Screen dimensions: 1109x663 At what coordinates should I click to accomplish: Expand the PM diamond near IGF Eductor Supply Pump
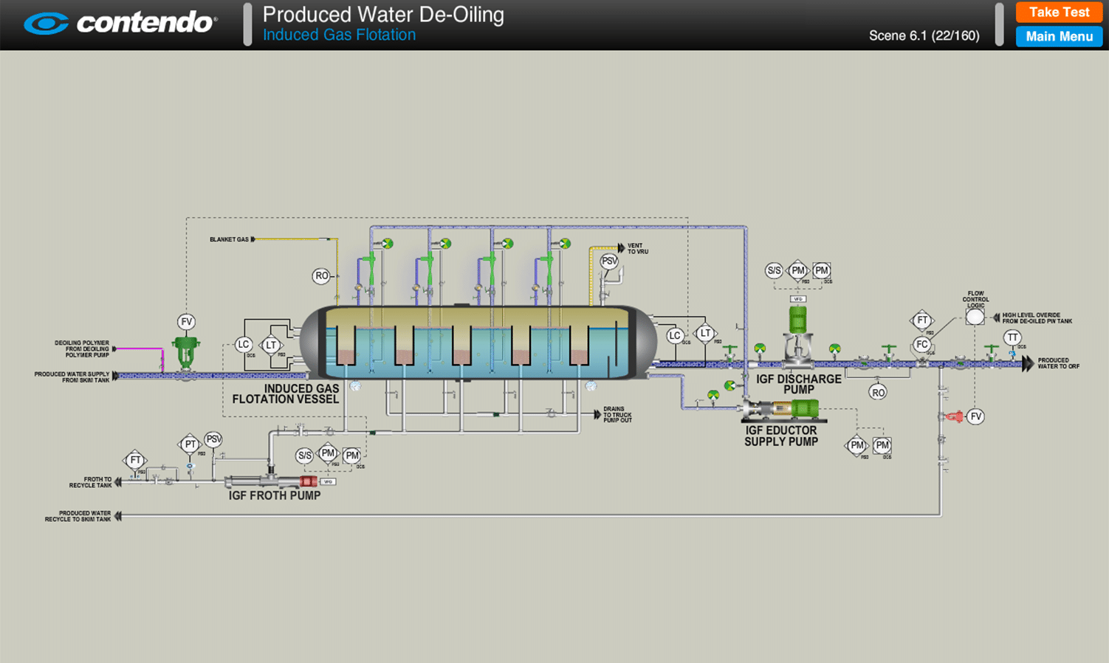[x=856, y=445]
